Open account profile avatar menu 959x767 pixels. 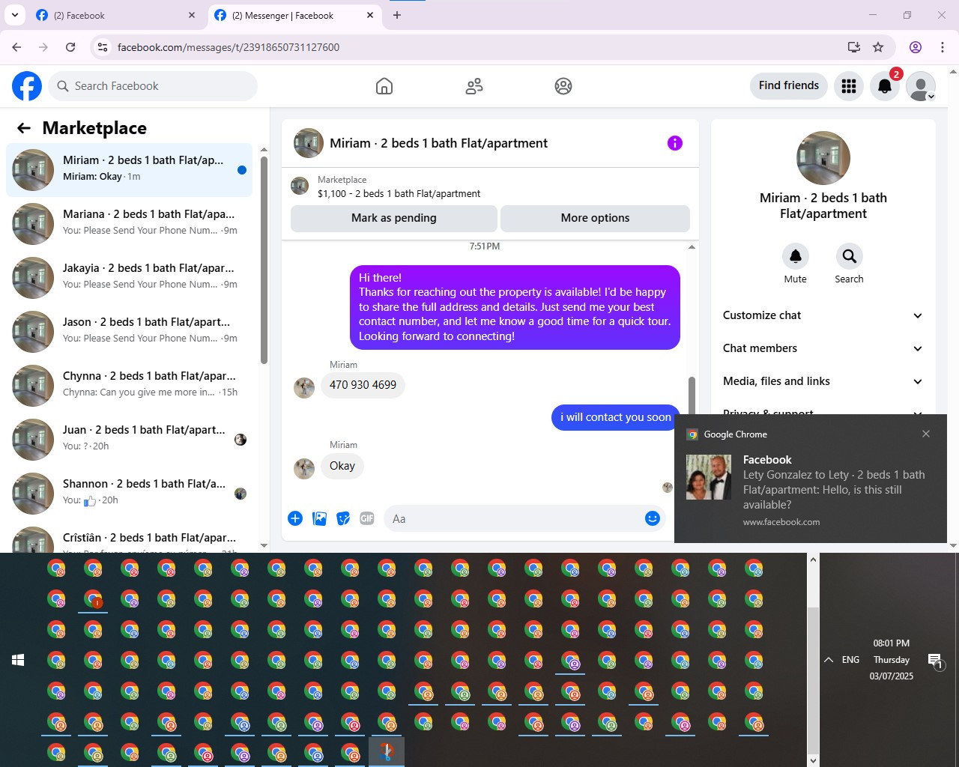[921, 86]
